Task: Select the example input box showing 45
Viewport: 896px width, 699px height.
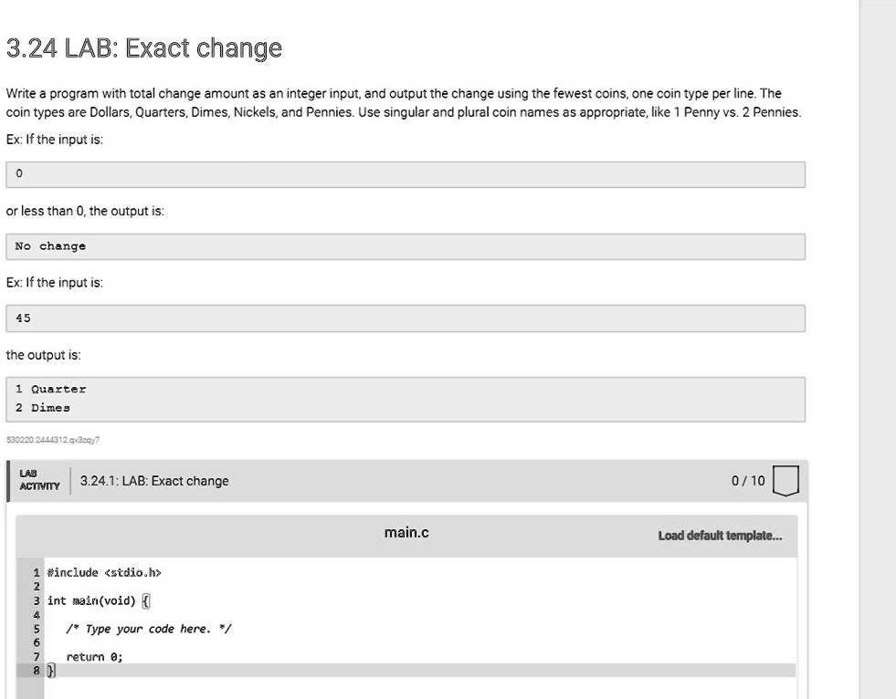Action: click(406, 318)
